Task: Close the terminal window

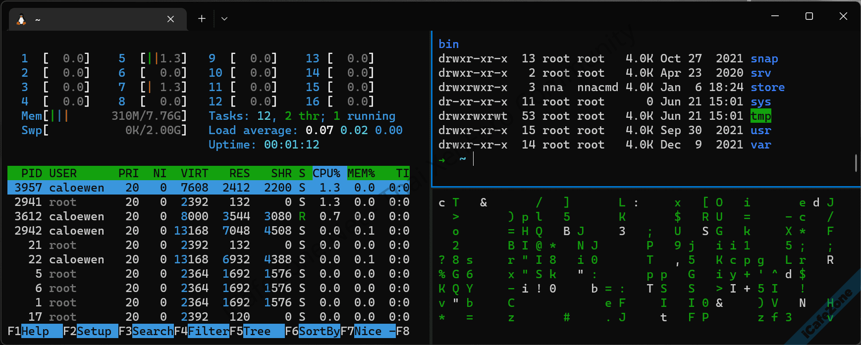Action: [x=843, y=16]
